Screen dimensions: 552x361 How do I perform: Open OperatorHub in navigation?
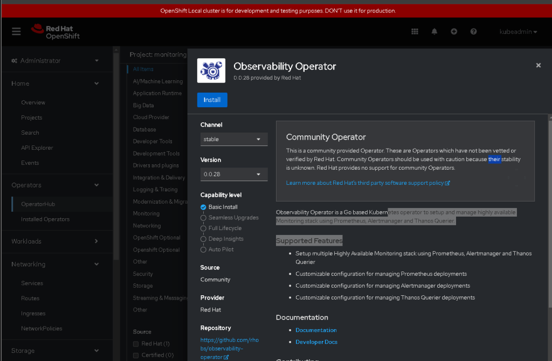tap(38, 204)
